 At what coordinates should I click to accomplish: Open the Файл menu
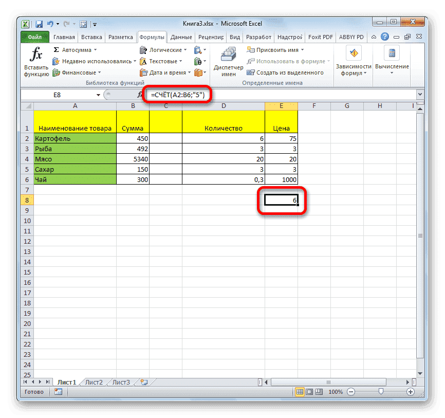point(34,37)
